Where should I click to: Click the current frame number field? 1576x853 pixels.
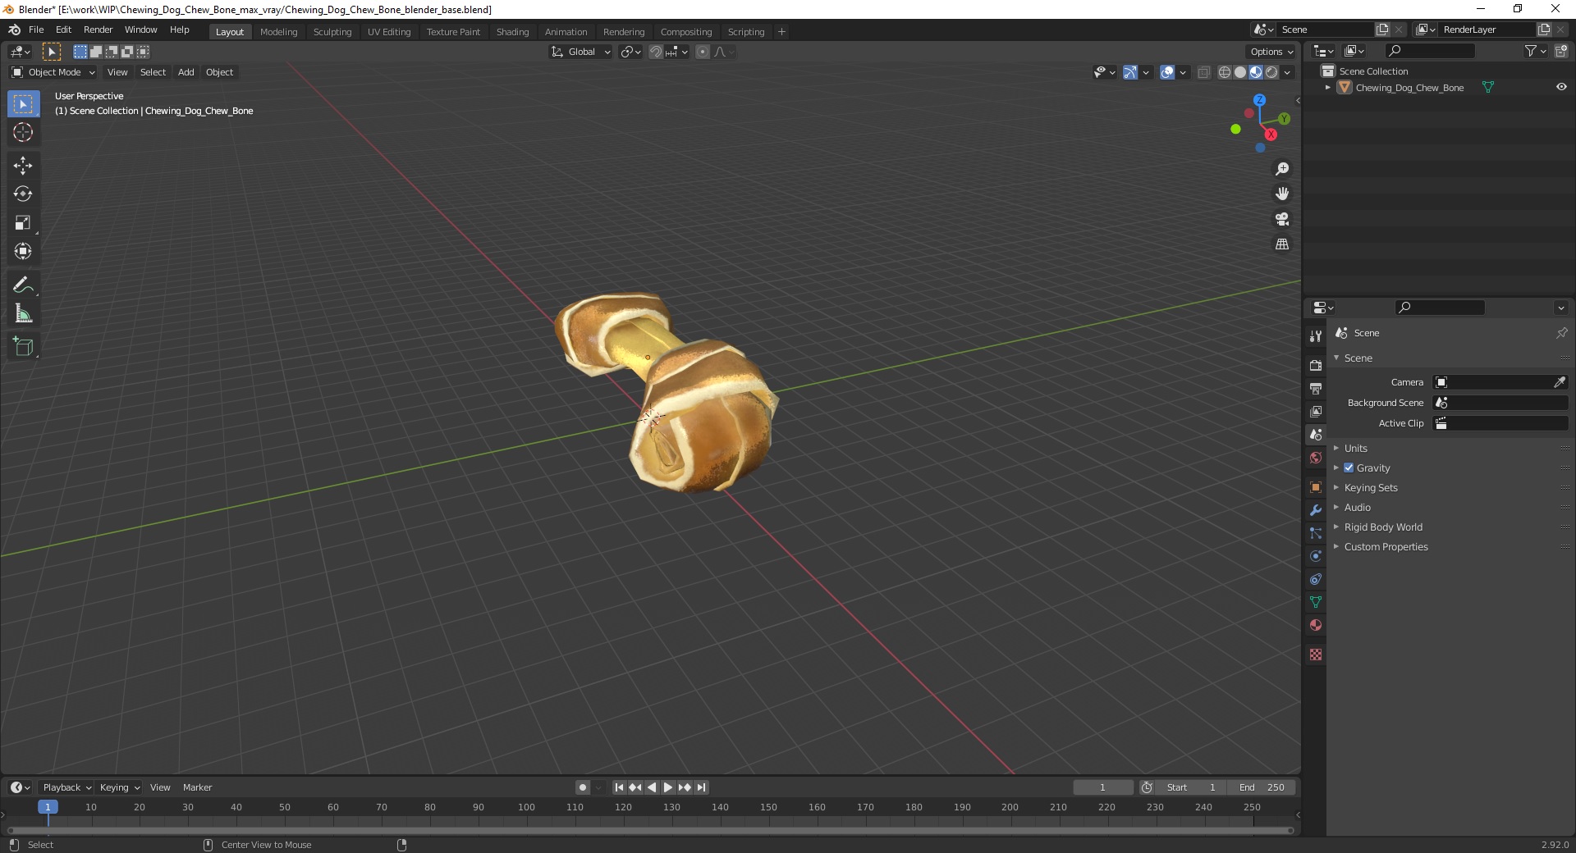pyautogui.click(x=1102, y=787)
